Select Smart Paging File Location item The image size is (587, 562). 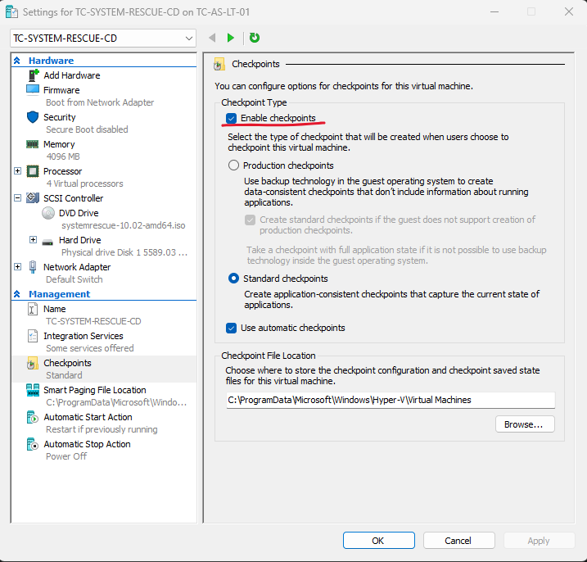pyautogui.click(x=95, y=390)
